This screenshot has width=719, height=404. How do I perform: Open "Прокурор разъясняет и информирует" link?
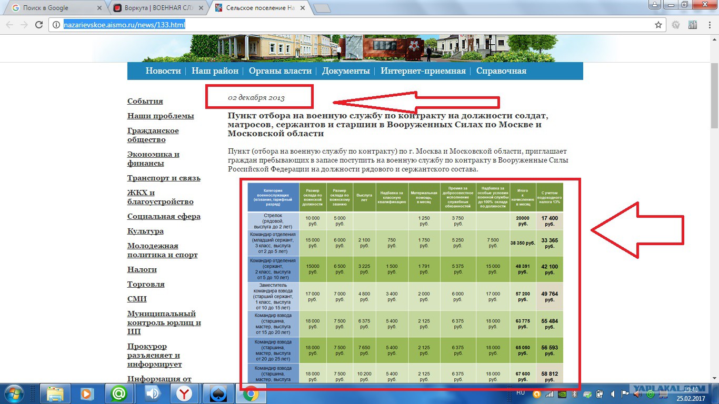155,356
